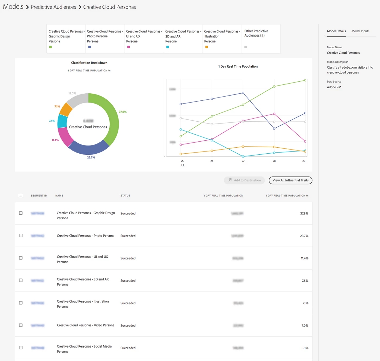Click the blue line's data point at July 27
This screenshot has width=380, height=361.
[x=243, y=93]
